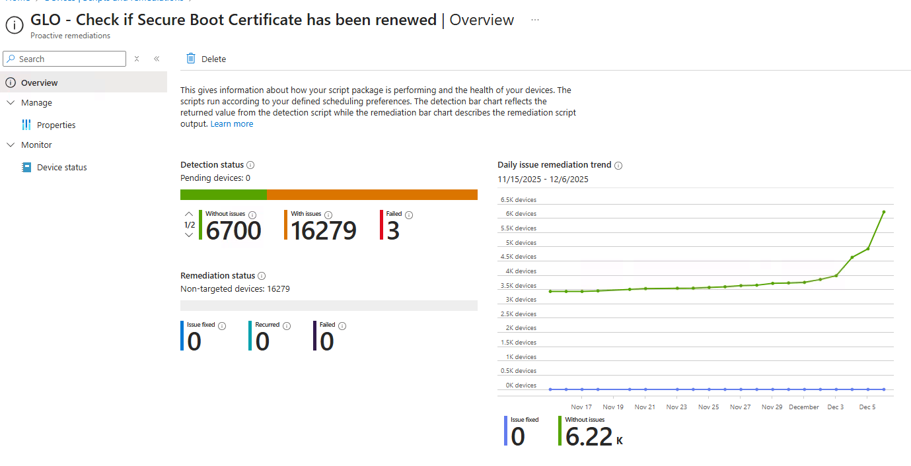Viewport: 911px width, 466px height.
Task: Click the Detection status info icon
Action: click(x=250, y=165)
